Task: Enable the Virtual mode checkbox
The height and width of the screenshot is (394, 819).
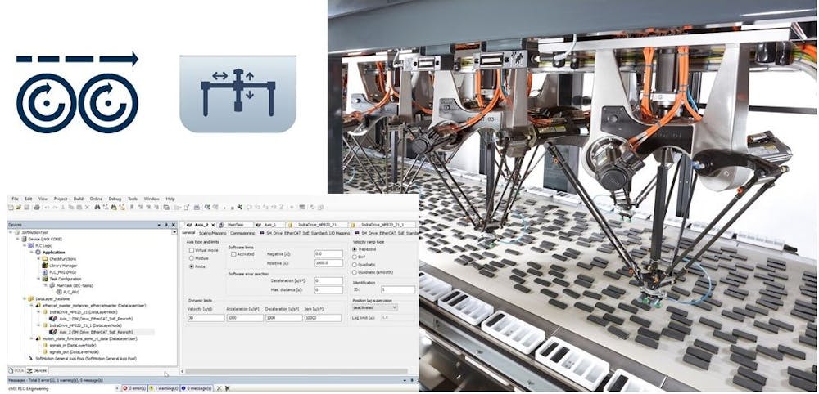Action: pos(192,252)
